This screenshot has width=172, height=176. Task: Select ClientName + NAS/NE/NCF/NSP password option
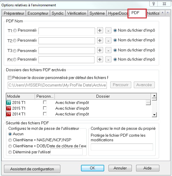click(x=10, y=140)
